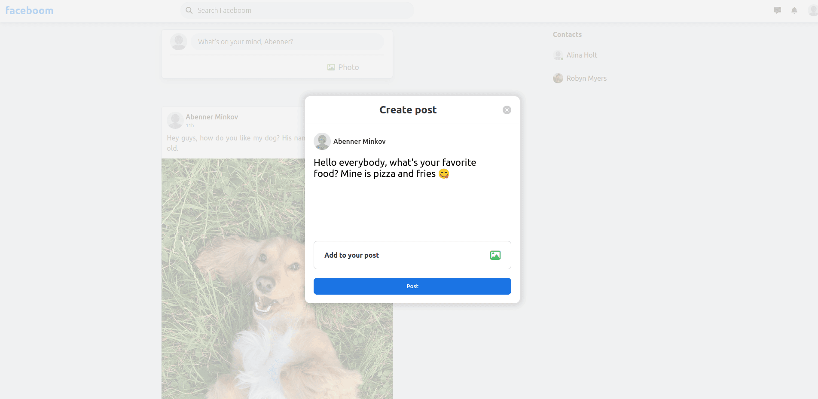
Task: Click the Photo option under composer
Action: tap(343, 67)
